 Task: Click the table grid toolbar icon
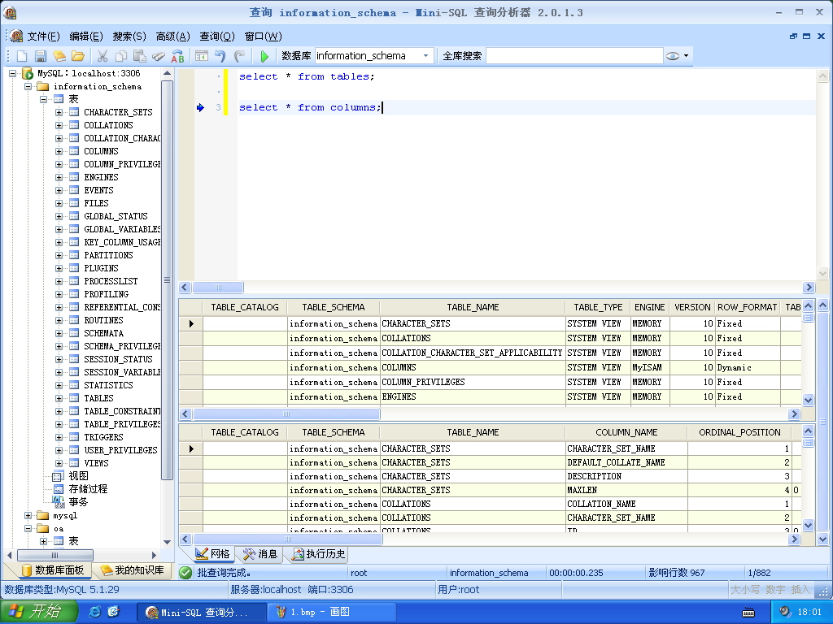[x=202, y=56]
